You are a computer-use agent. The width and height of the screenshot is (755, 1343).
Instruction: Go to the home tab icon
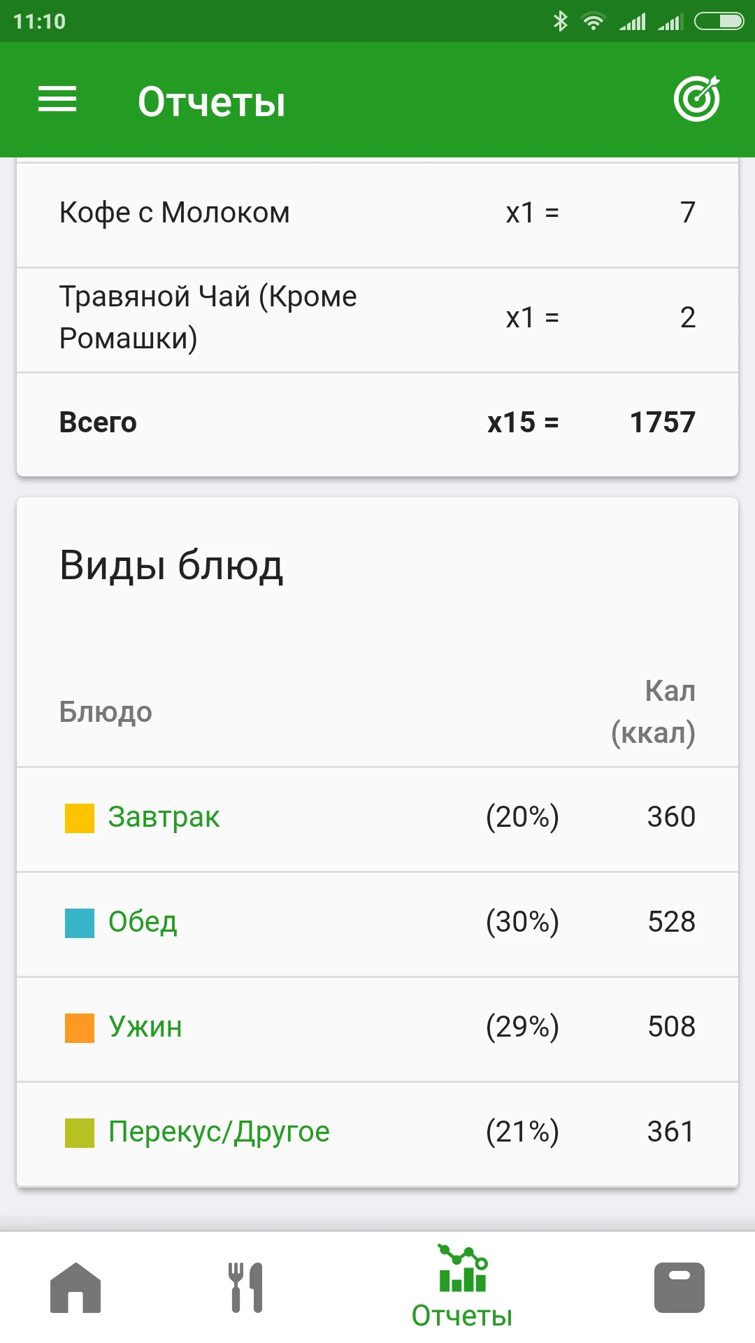[x=75, y=1287]
